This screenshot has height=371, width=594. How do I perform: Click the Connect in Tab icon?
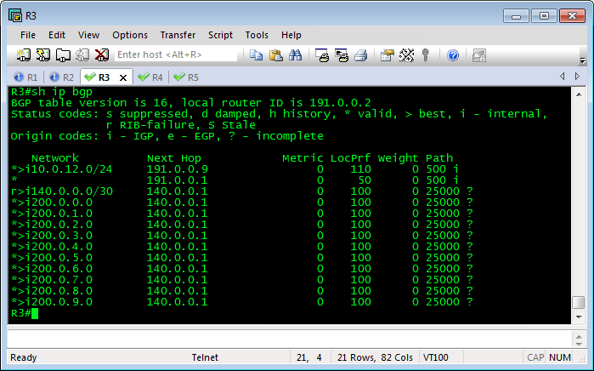click(63, 55)
